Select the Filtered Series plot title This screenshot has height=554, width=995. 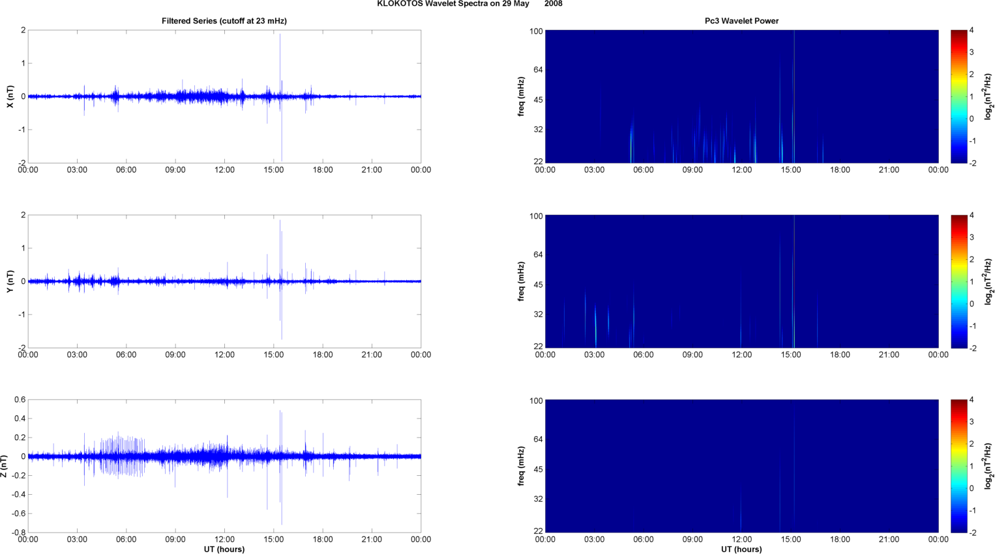pyautogui.click(x=224, y=21)
